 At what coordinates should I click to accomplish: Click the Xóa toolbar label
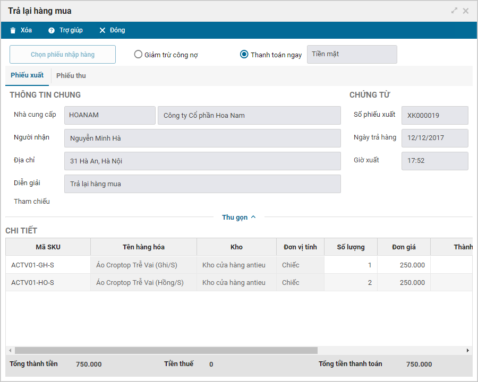[x=26, y=30]
